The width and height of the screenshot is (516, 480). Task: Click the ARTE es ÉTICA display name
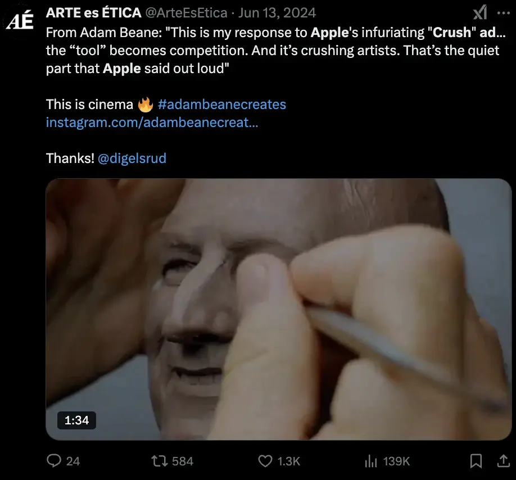point(94,12)
